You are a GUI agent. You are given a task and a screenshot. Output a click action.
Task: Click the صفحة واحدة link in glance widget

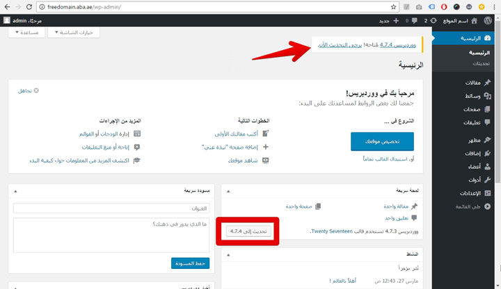tap(299, 206)
